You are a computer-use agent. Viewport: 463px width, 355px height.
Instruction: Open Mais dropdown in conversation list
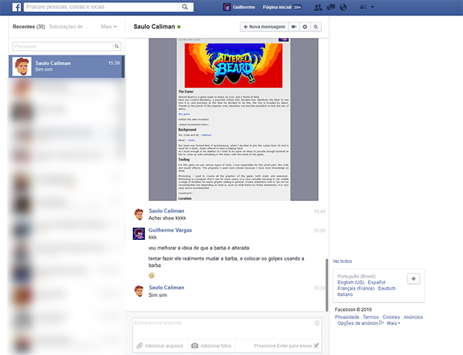click(109, 27)
